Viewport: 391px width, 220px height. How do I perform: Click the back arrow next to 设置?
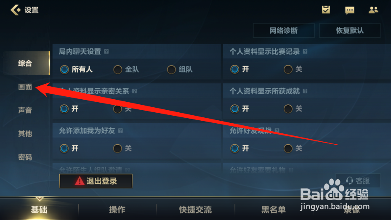(16, 10)
